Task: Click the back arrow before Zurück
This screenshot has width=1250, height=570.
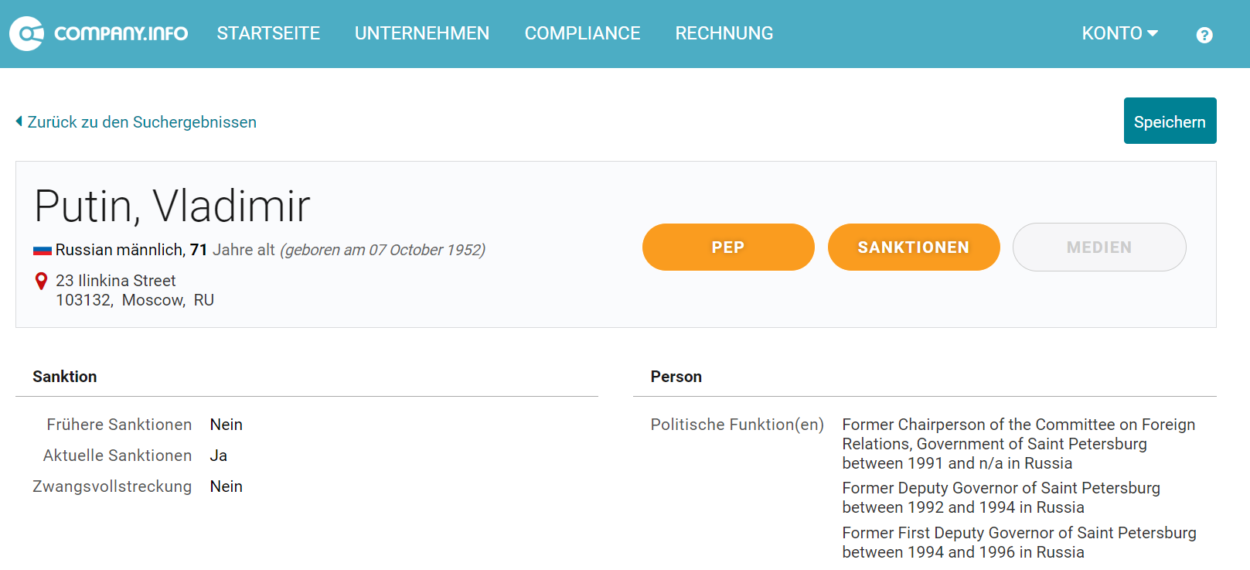Action: [x=19, y=121]
